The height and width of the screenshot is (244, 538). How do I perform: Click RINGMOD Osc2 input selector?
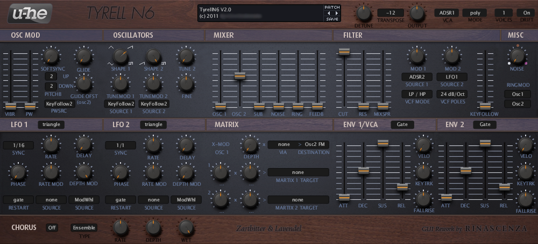point(518,104)
